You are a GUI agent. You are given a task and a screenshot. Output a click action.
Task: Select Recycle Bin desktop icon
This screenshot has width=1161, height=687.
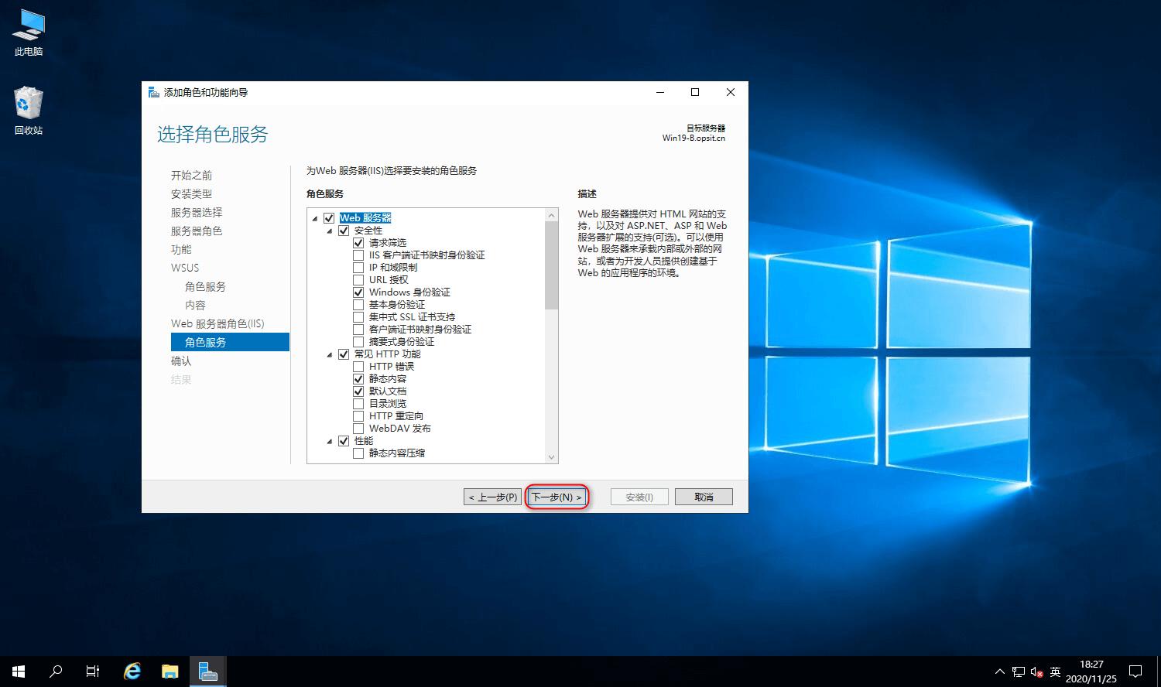[29, 111]
